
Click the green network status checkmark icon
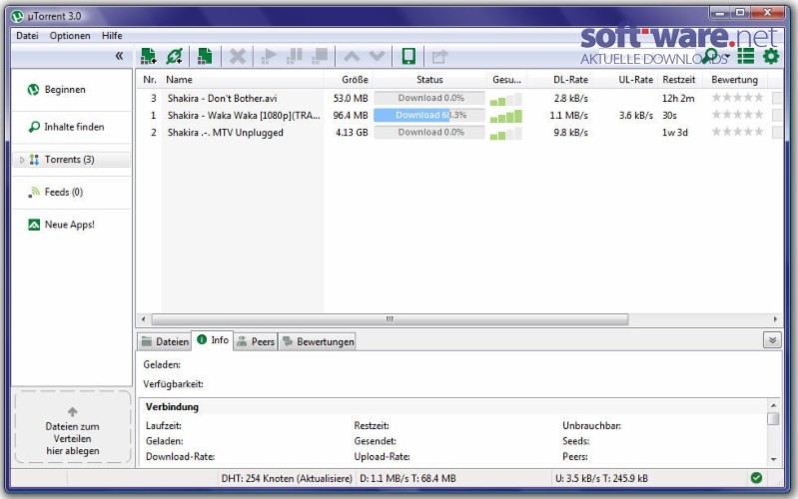756,478
